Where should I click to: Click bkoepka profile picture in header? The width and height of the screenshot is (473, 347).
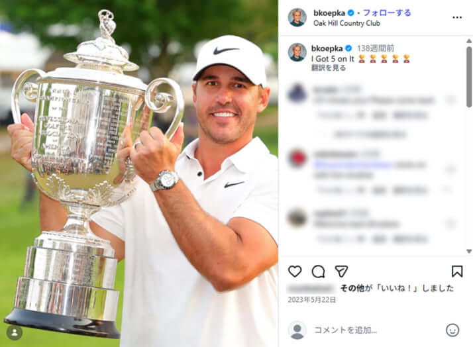[x=297, y=17]
